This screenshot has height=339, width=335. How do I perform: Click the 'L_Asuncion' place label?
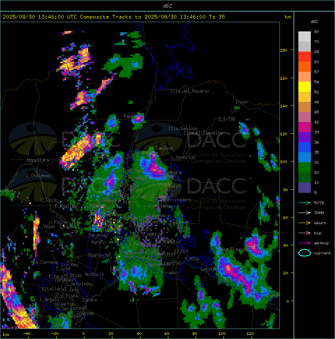[183, 157]
